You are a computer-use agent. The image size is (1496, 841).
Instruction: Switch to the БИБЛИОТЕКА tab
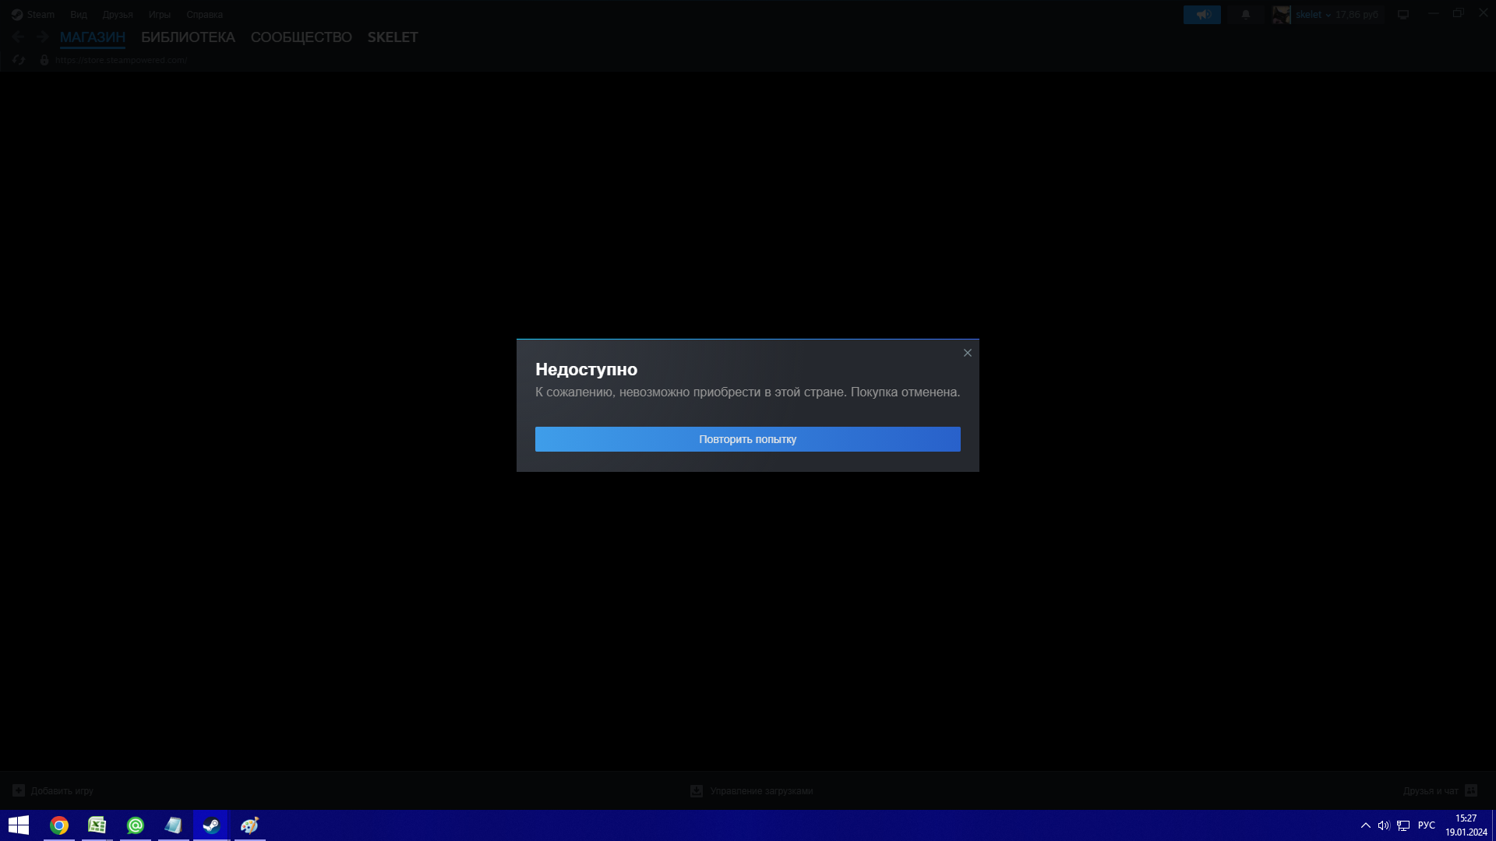tap(188, 37)
